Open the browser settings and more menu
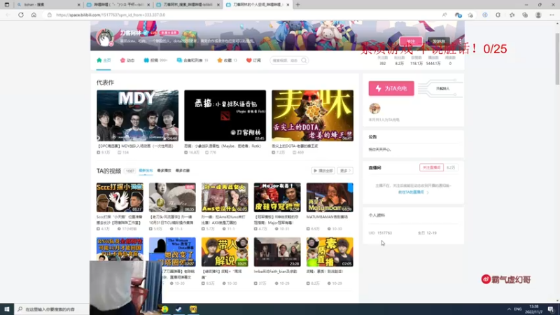The width and height of the screenshot is (560, 315). point(552,15)
